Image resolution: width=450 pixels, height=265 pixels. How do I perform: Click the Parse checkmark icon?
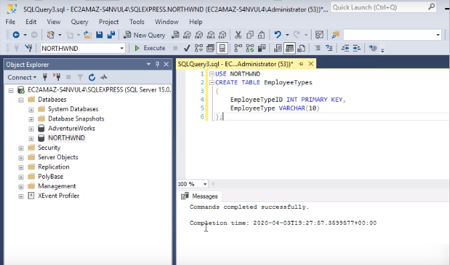pos(187,48)
